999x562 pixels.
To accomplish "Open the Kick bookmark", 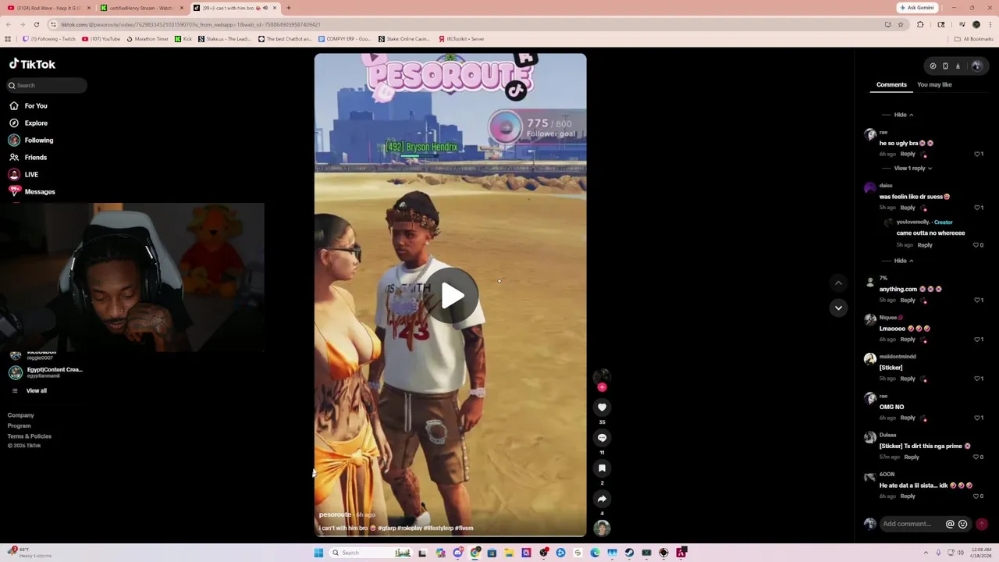I will [183, 39].
